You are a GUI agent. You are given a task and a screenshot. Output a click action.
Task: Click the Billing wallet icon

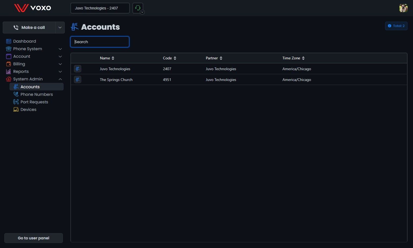[9, 64]
